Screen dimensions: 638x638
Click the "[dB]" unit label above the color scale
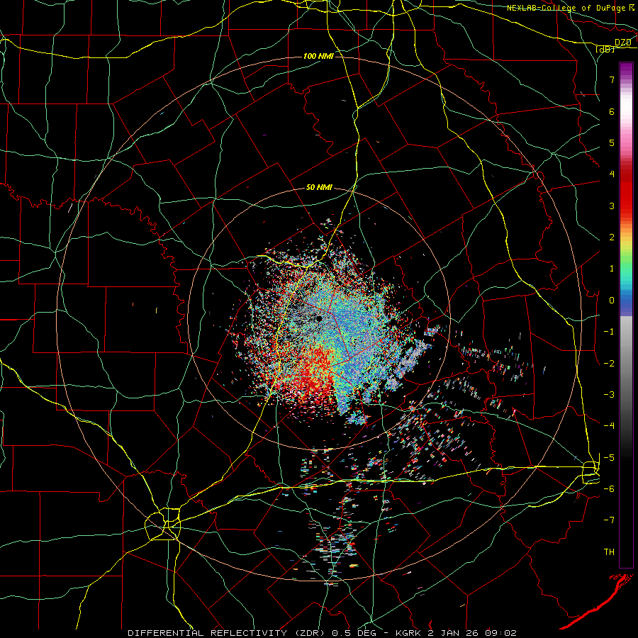point(605,49)
